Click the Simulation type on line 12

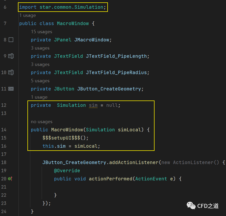coord(71,105)
